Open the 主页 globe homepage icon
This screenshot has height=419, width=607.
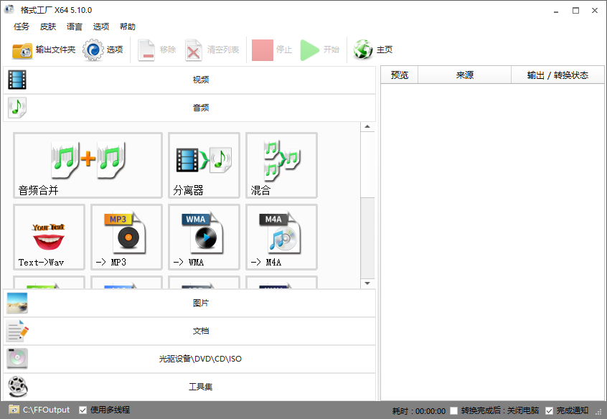tap(363, 50)
